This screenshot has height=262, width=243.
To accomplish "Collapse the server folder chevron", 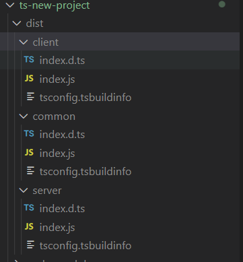I will point(24,191).
